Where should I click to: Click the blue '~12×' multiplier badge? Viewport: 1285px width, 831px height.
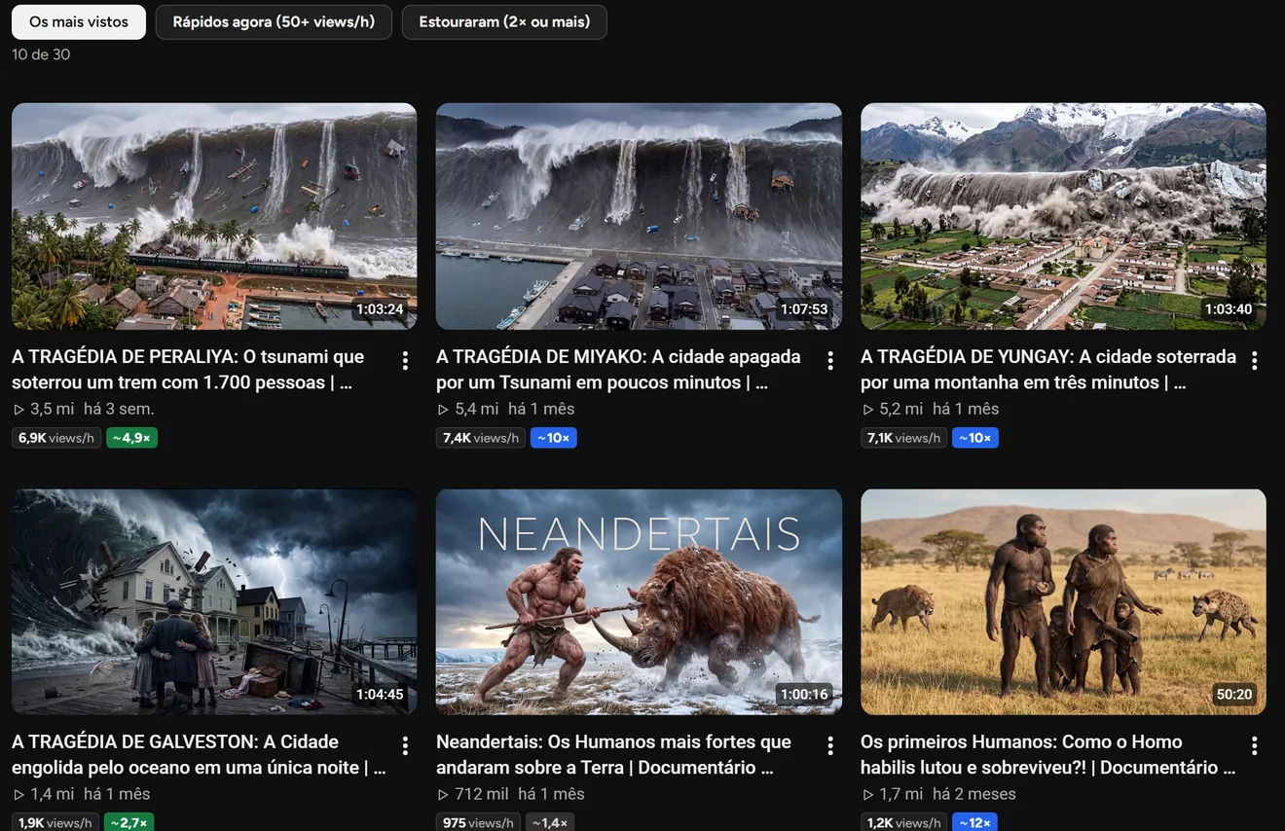(x=974, y=823)
